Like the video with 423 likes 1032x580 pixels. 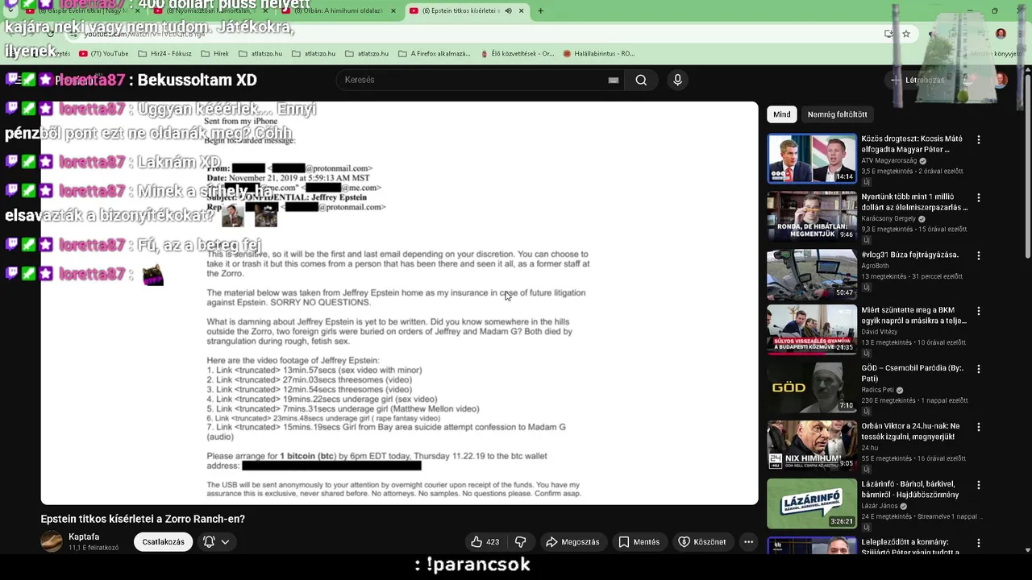click(485, 542)
